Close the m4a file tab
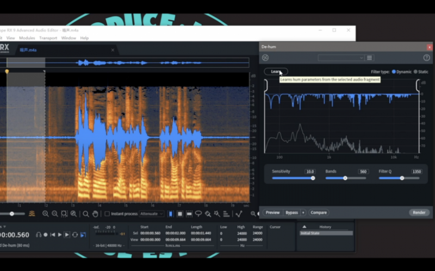 point(113,50)
